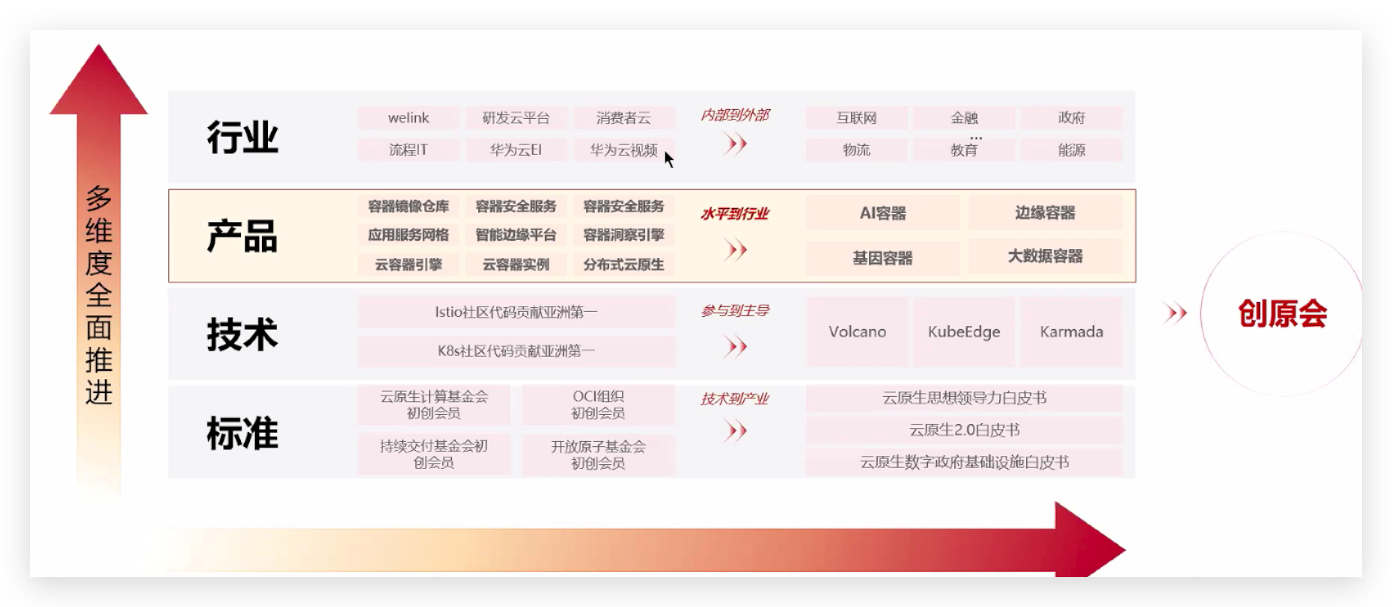Click the 互联网 industry box
The height and width of the screenshot is (607, 1392).
tap(856, 118)
